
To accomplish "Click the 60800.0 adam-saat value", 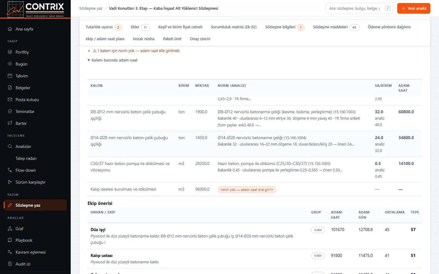I will pos(406,112).
